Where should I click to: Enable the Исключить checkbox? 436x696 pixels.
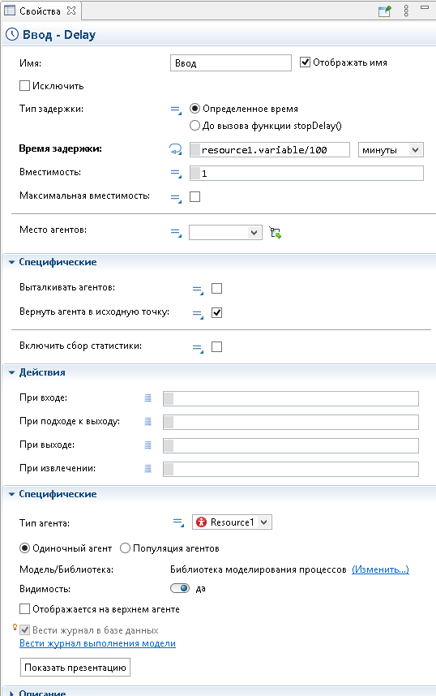pos(25,86)
